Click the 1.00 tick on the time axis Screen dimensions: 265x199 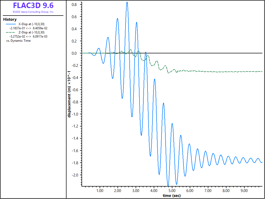(100, 191)
